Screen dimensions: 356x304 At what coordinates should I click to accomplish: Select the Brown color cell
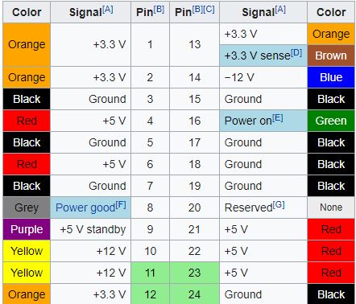point(331,55)
